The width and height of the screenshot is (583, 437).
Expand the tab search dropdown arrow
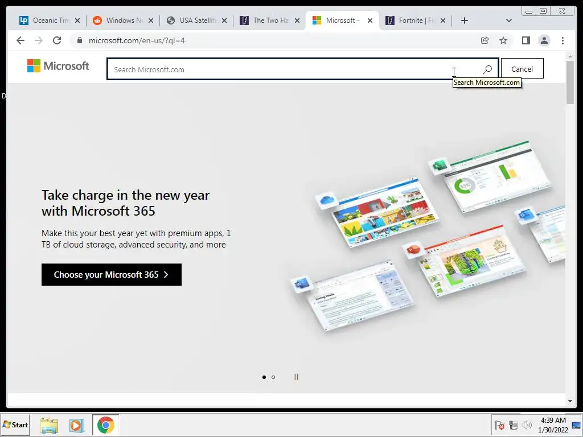click(x=509, y=20)
